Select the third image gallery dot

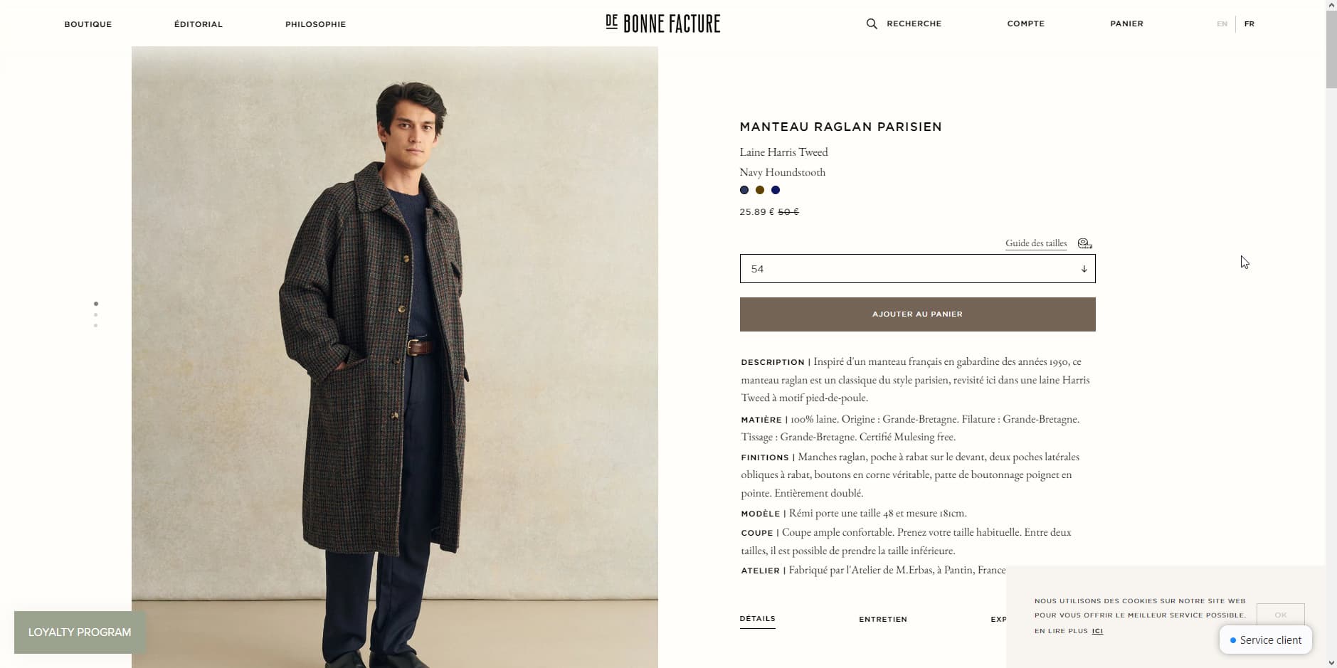tap(96, 326)
